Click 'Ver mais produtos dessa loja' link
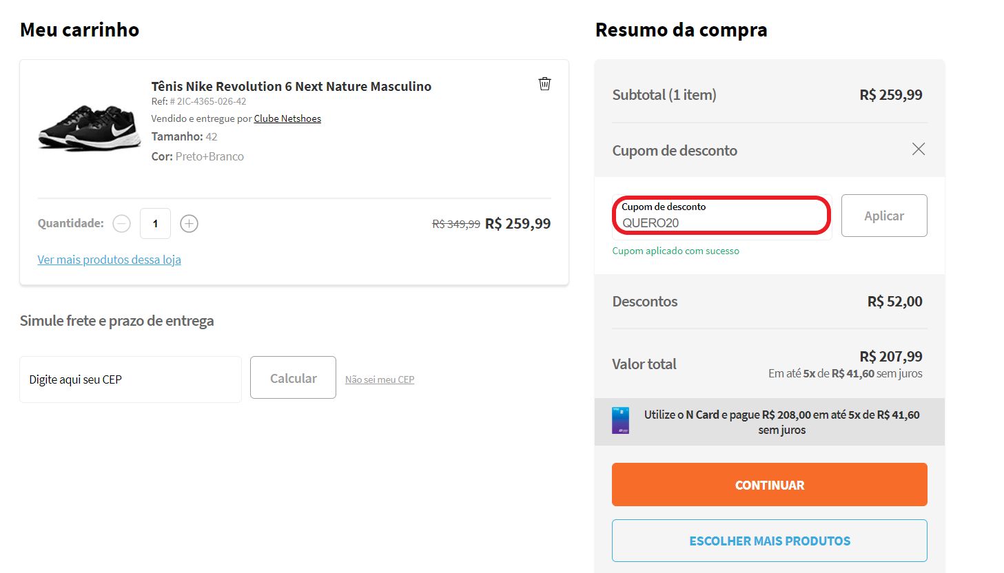The height and width of the screenshot is (573, 1004). [109, 260]
